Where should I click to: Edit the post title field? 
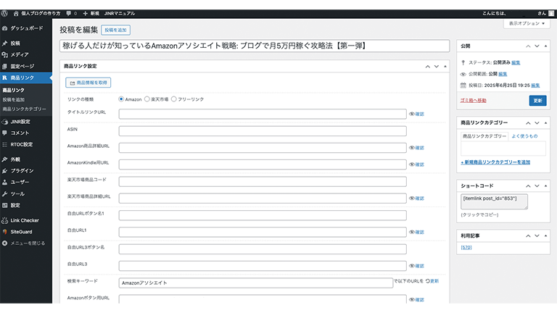[x=255, y=46]
